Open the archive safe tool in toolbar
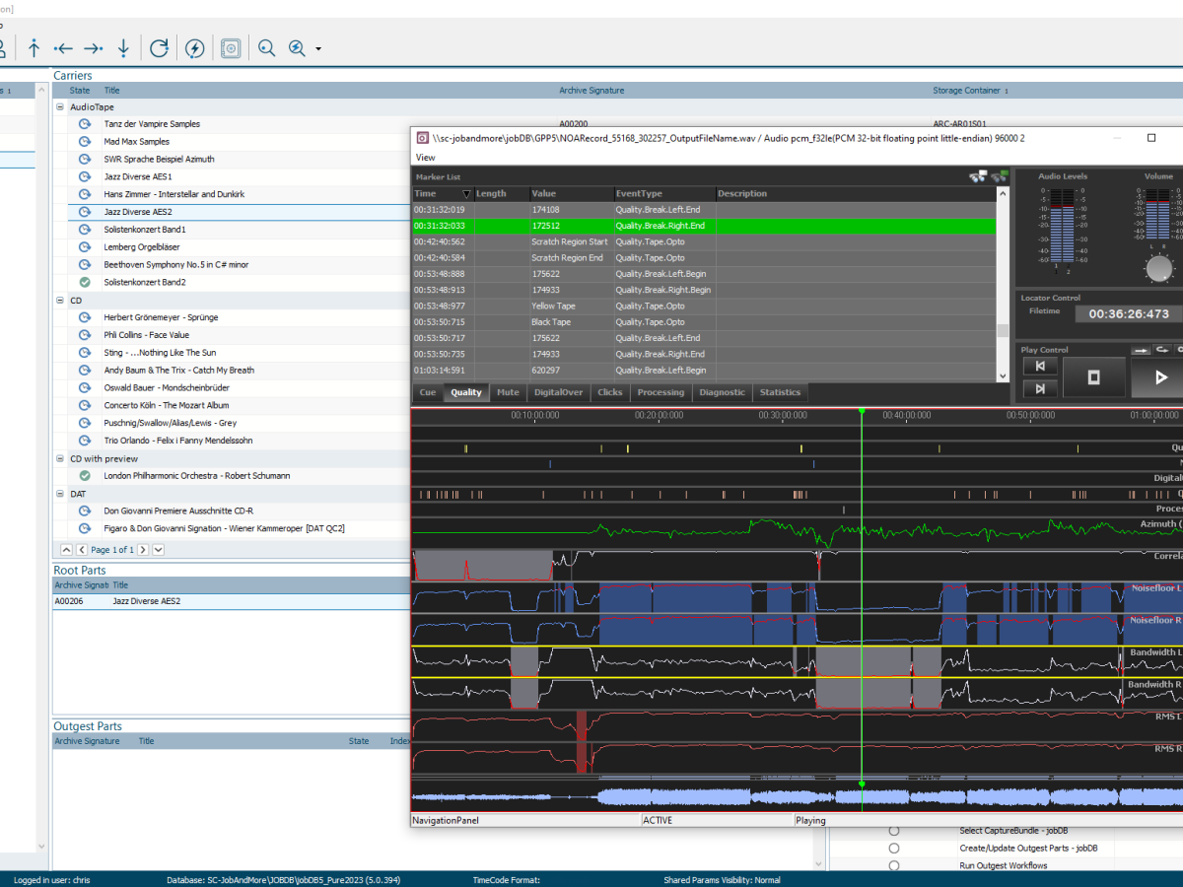This screenshot has width=1183, height=887. 231,47
